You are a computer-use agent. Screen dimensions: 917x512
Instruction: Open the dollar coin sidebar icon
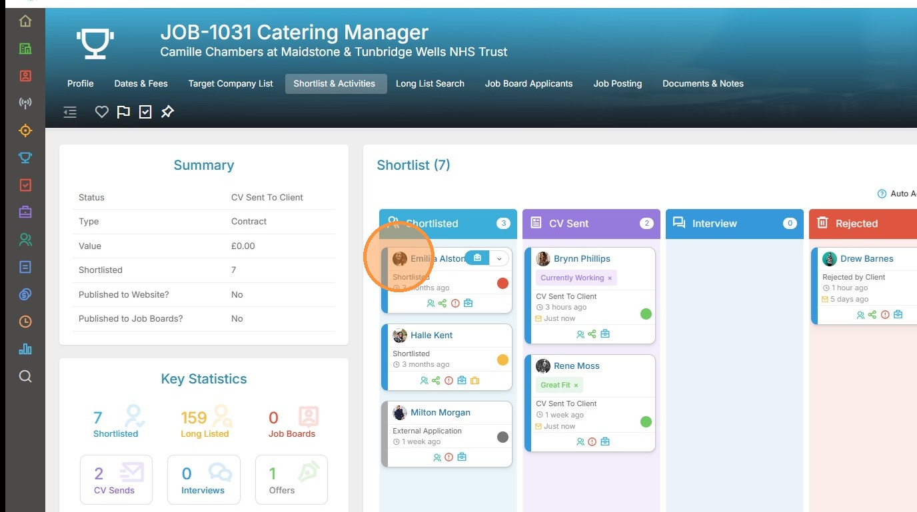coord(25,294)
